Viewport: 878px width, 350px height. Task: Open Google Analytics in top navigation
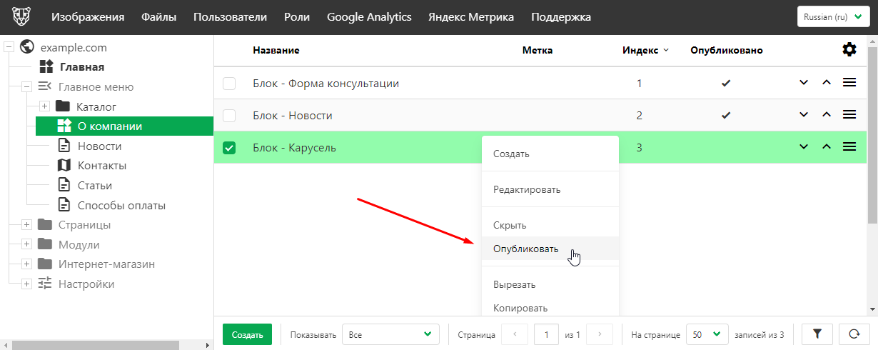[x=369, y=16]
